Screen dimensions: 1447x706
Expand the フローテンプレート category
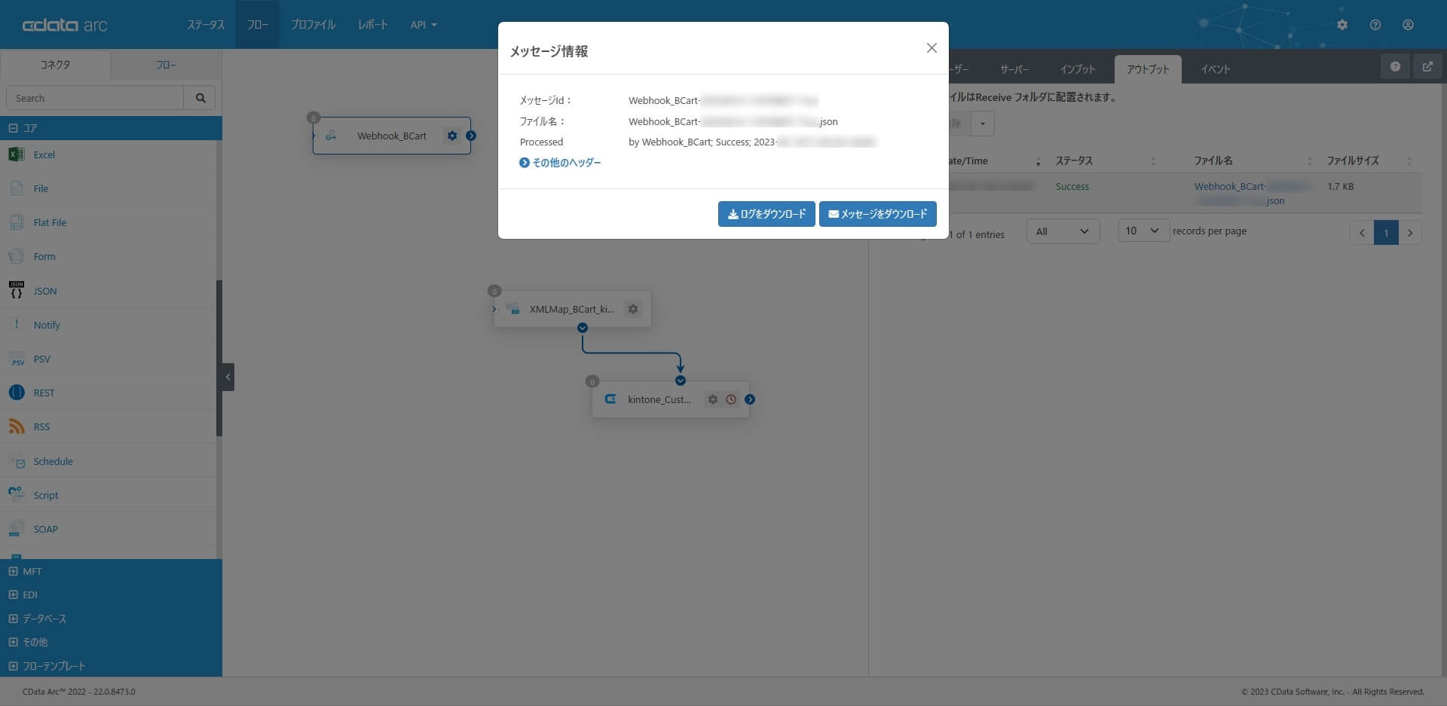14,666
